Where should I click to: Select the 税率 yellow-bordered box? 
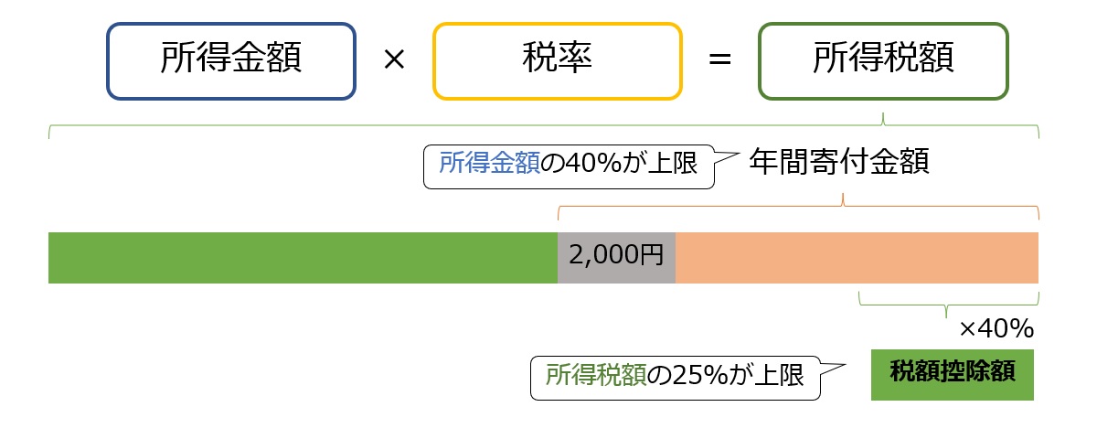pos(558,60)
